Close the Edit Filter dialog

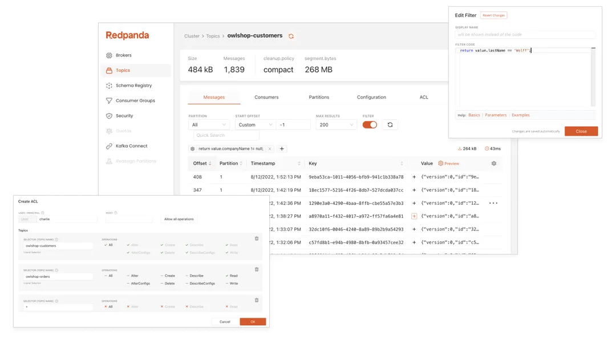pyautogui.click(x=581, y=131)
